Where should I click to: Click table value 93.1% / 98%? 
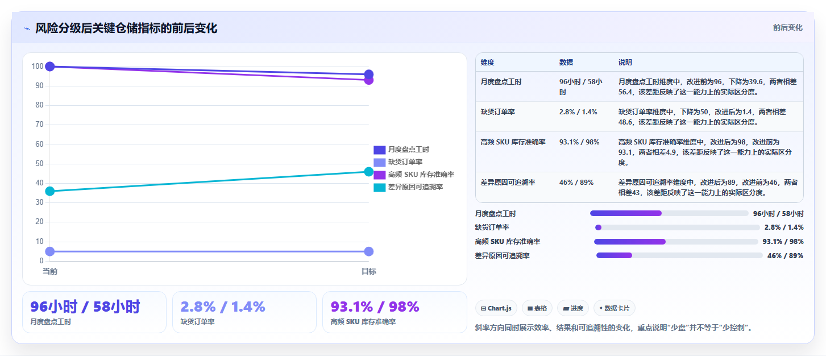(x=579, y=142)
